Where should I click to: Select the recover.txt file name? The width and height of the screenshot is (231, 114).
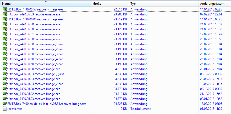pyautogui.click(x=15, y=109)
